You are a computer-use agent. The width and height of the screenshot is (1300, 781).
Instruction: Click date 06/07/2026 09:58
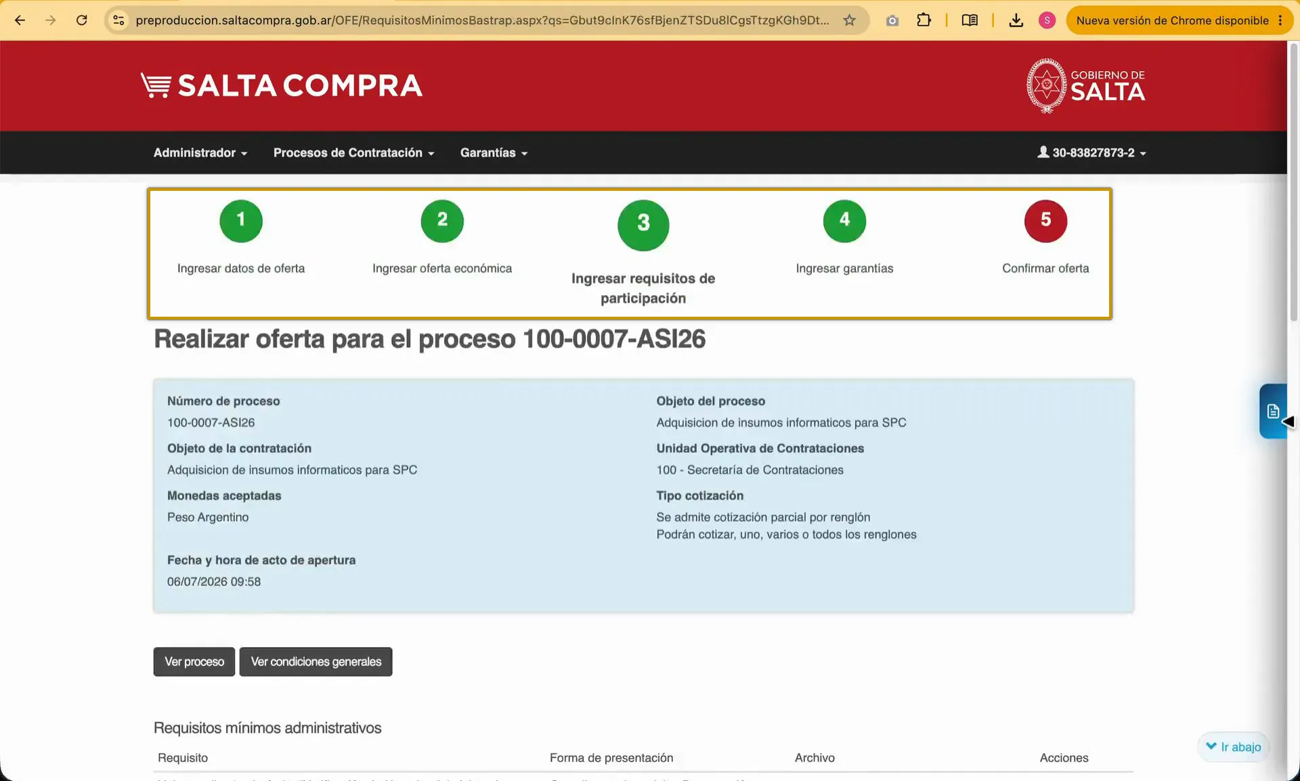(x=214, y=582)
